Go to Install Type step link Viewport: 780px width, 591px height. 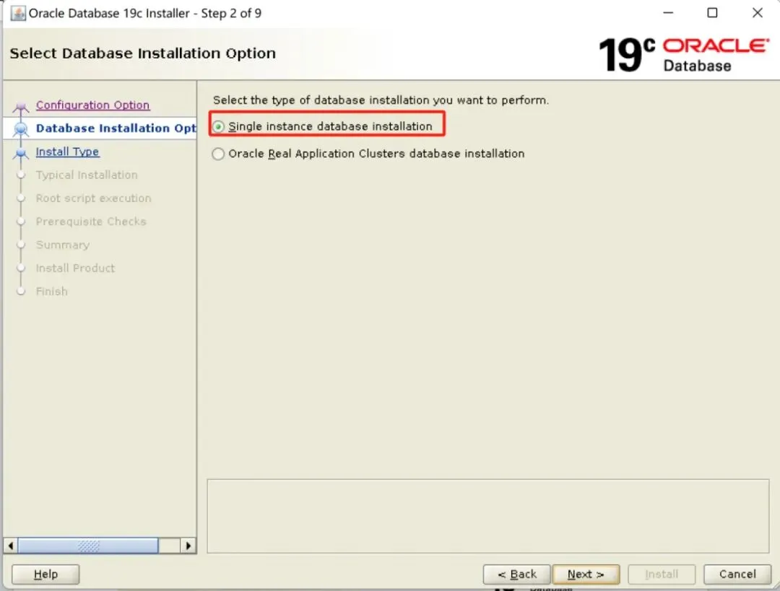pos(67,152)
